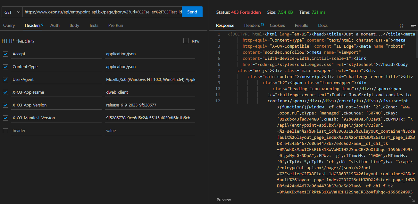Toggle word wrap with the lines icon
The width and height of the screenshot is (418, 204).
pos(413,25)
